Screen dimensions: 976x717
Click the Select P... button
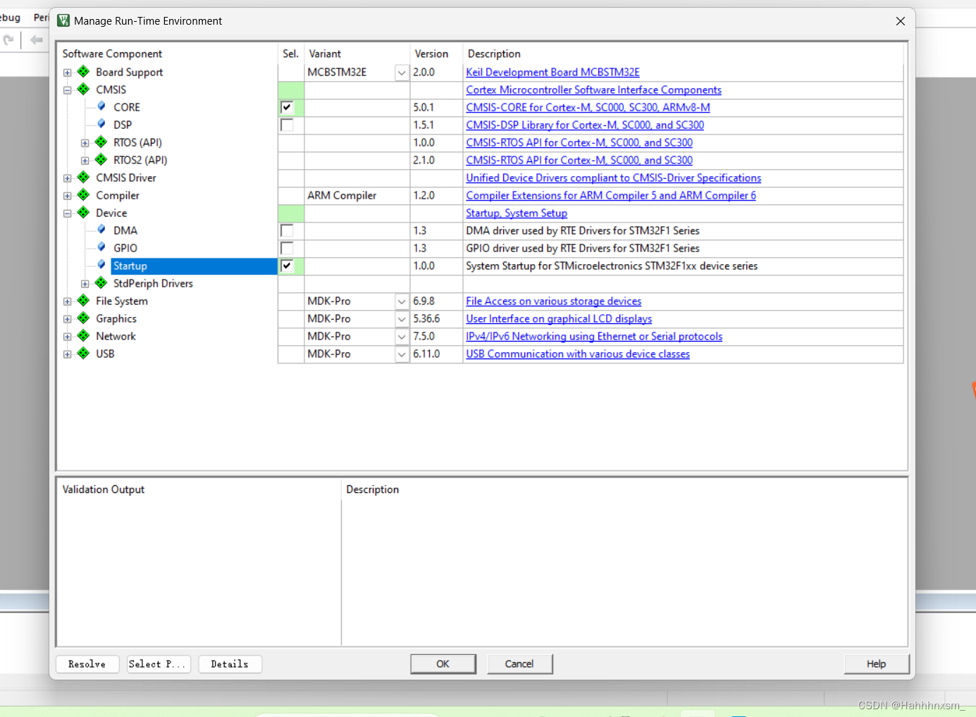click(x=159, y=664)
